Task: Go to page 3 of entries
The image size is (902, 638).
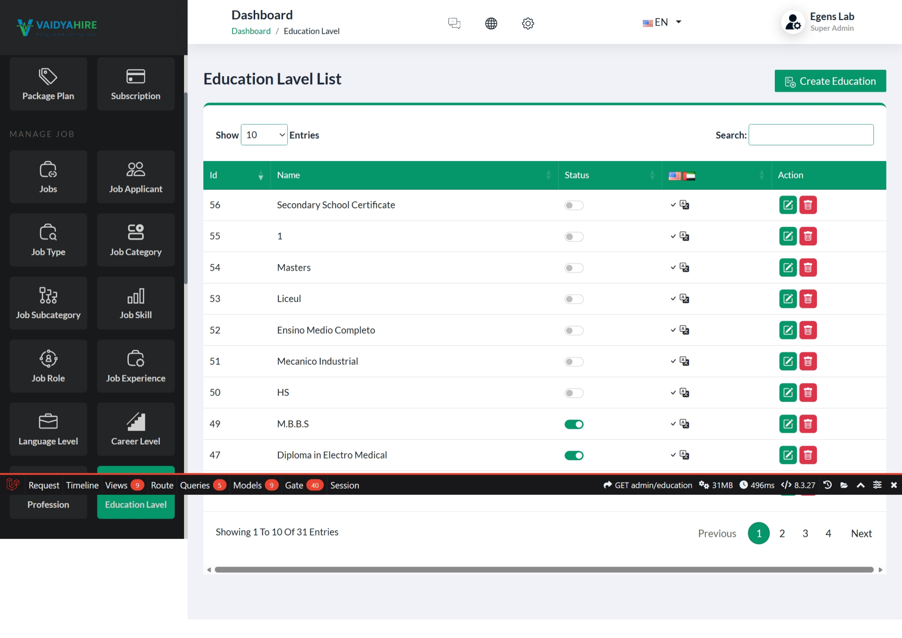Action: click(805, 533)
